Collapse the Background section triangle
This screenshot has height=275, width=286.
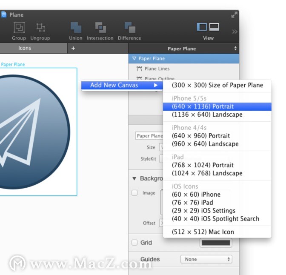(134, 179)
